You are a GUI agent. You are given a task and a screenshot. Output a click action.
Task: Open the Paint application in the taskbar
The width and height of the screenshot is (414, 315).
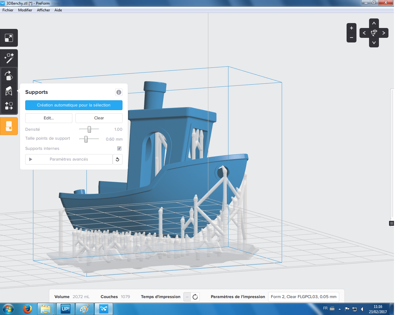[x=84, y=309]
